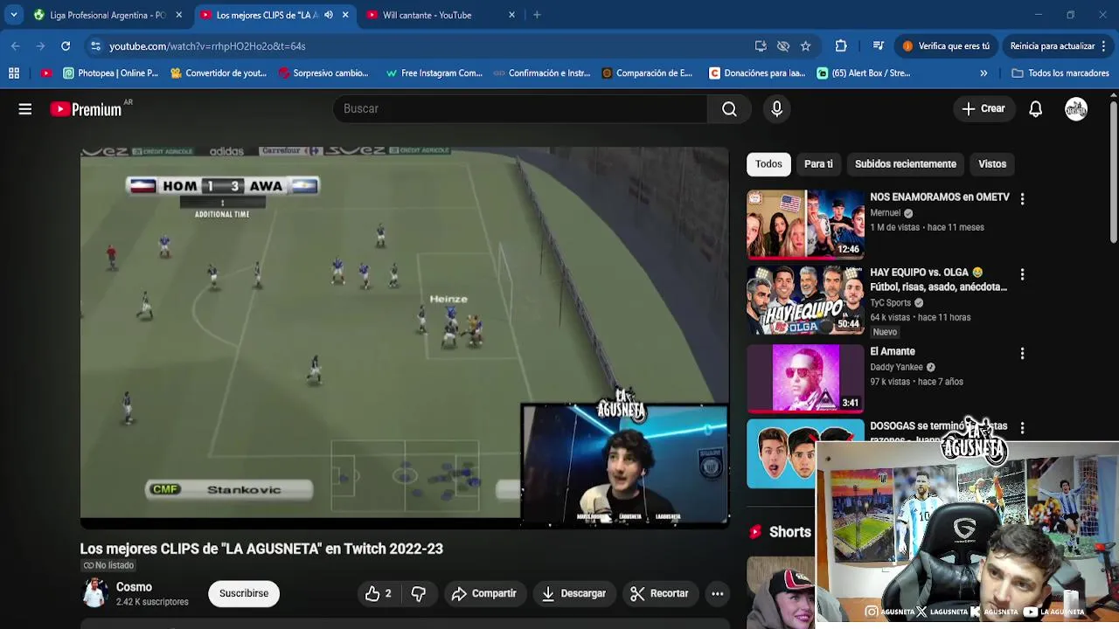This screenshot has width=1119, height=629.
Task: Like the video with thumbs up
Action: (x=378, y=593)
